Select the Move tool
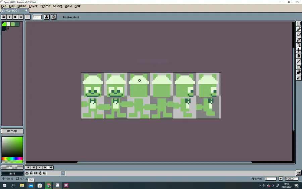This screenshot has width=302, height=189. pyautogui.click(x=299, y=50)
